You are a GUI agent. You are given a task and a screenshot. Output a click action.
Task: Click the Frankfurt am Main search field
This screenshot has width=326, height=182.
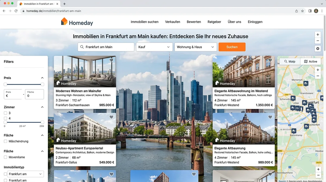(x=106, y=47)
